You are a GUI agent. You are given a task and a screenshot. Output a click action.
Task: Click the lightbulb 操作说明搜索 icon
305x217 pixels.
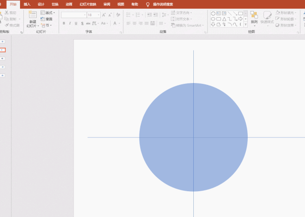click(147, 4)
